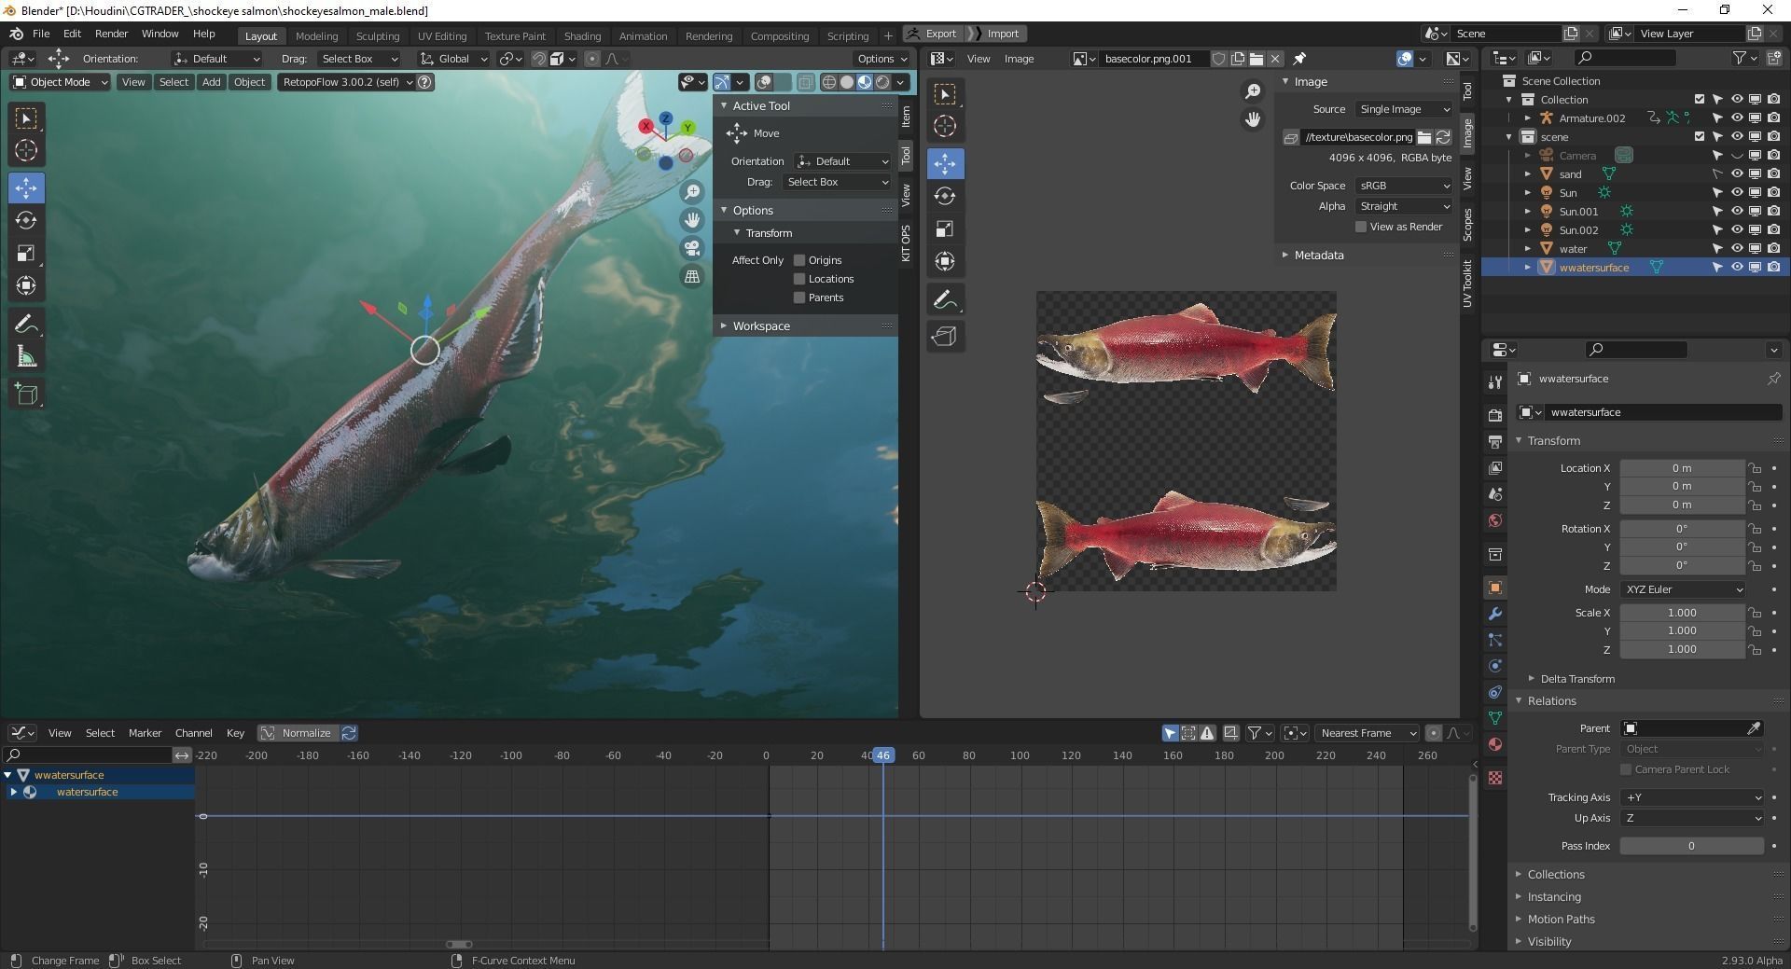Toggle Normalize in Graph Editor
1791x969 pixels.
[x=298, y=733]
